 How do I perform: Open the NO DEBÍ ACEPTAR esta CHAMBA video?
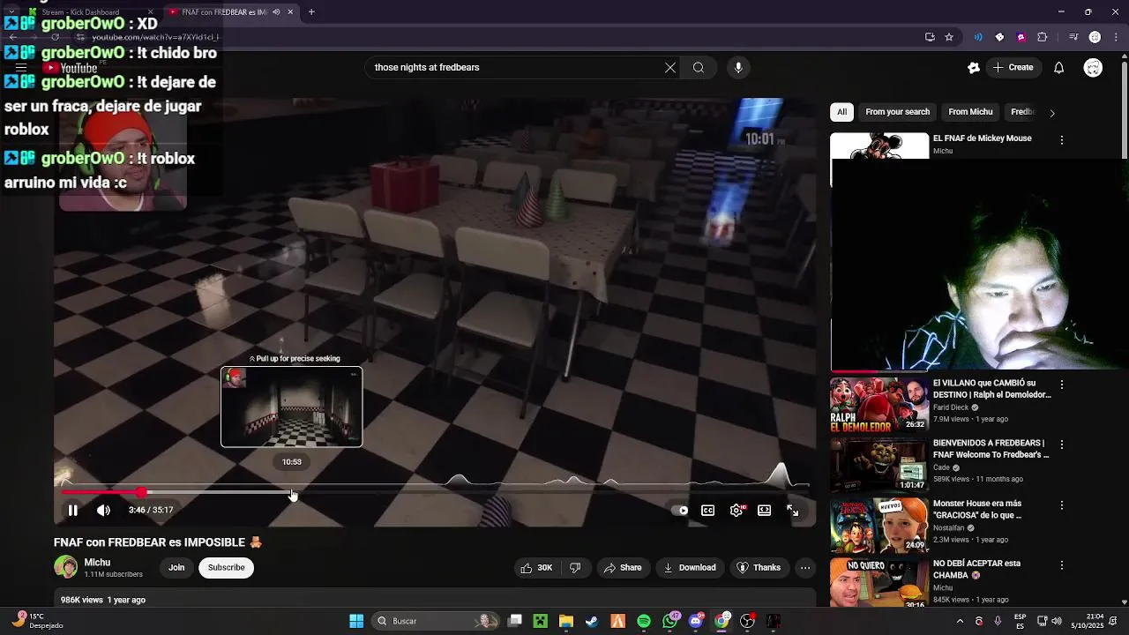976,569
